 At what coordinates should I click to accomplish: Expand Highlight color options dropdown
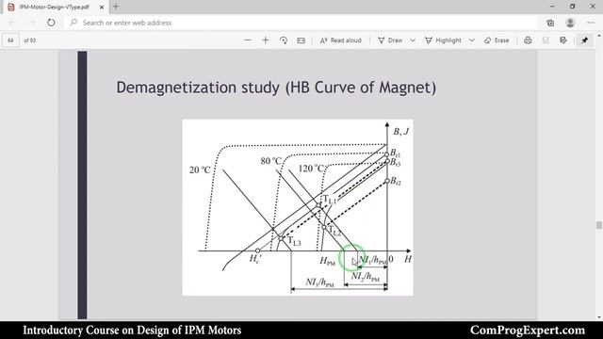click(x=472, y=40)
